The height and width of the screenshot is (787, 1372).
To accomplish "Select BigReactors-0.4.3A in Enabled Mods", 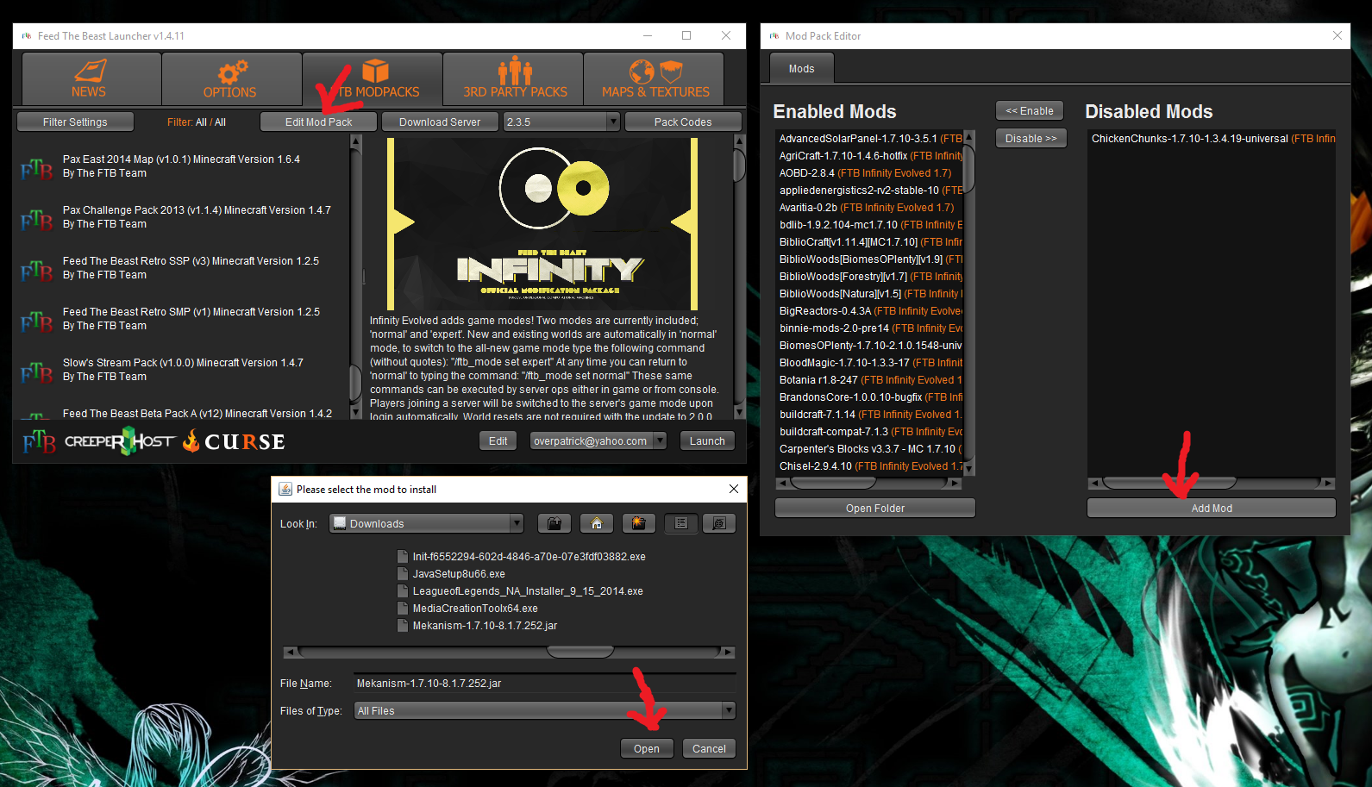I will point(870,311).
